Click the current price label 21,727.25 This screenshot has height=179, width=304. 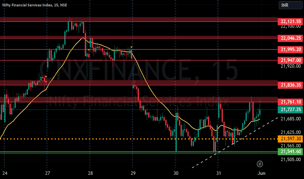(x=290, y=110)
